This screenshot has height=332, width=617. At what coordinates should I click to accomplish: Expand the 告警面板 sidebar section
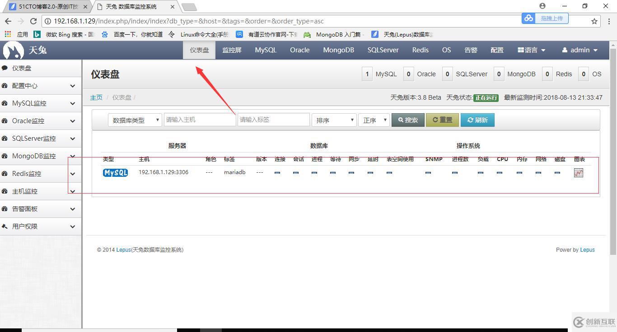pos(41,209)
